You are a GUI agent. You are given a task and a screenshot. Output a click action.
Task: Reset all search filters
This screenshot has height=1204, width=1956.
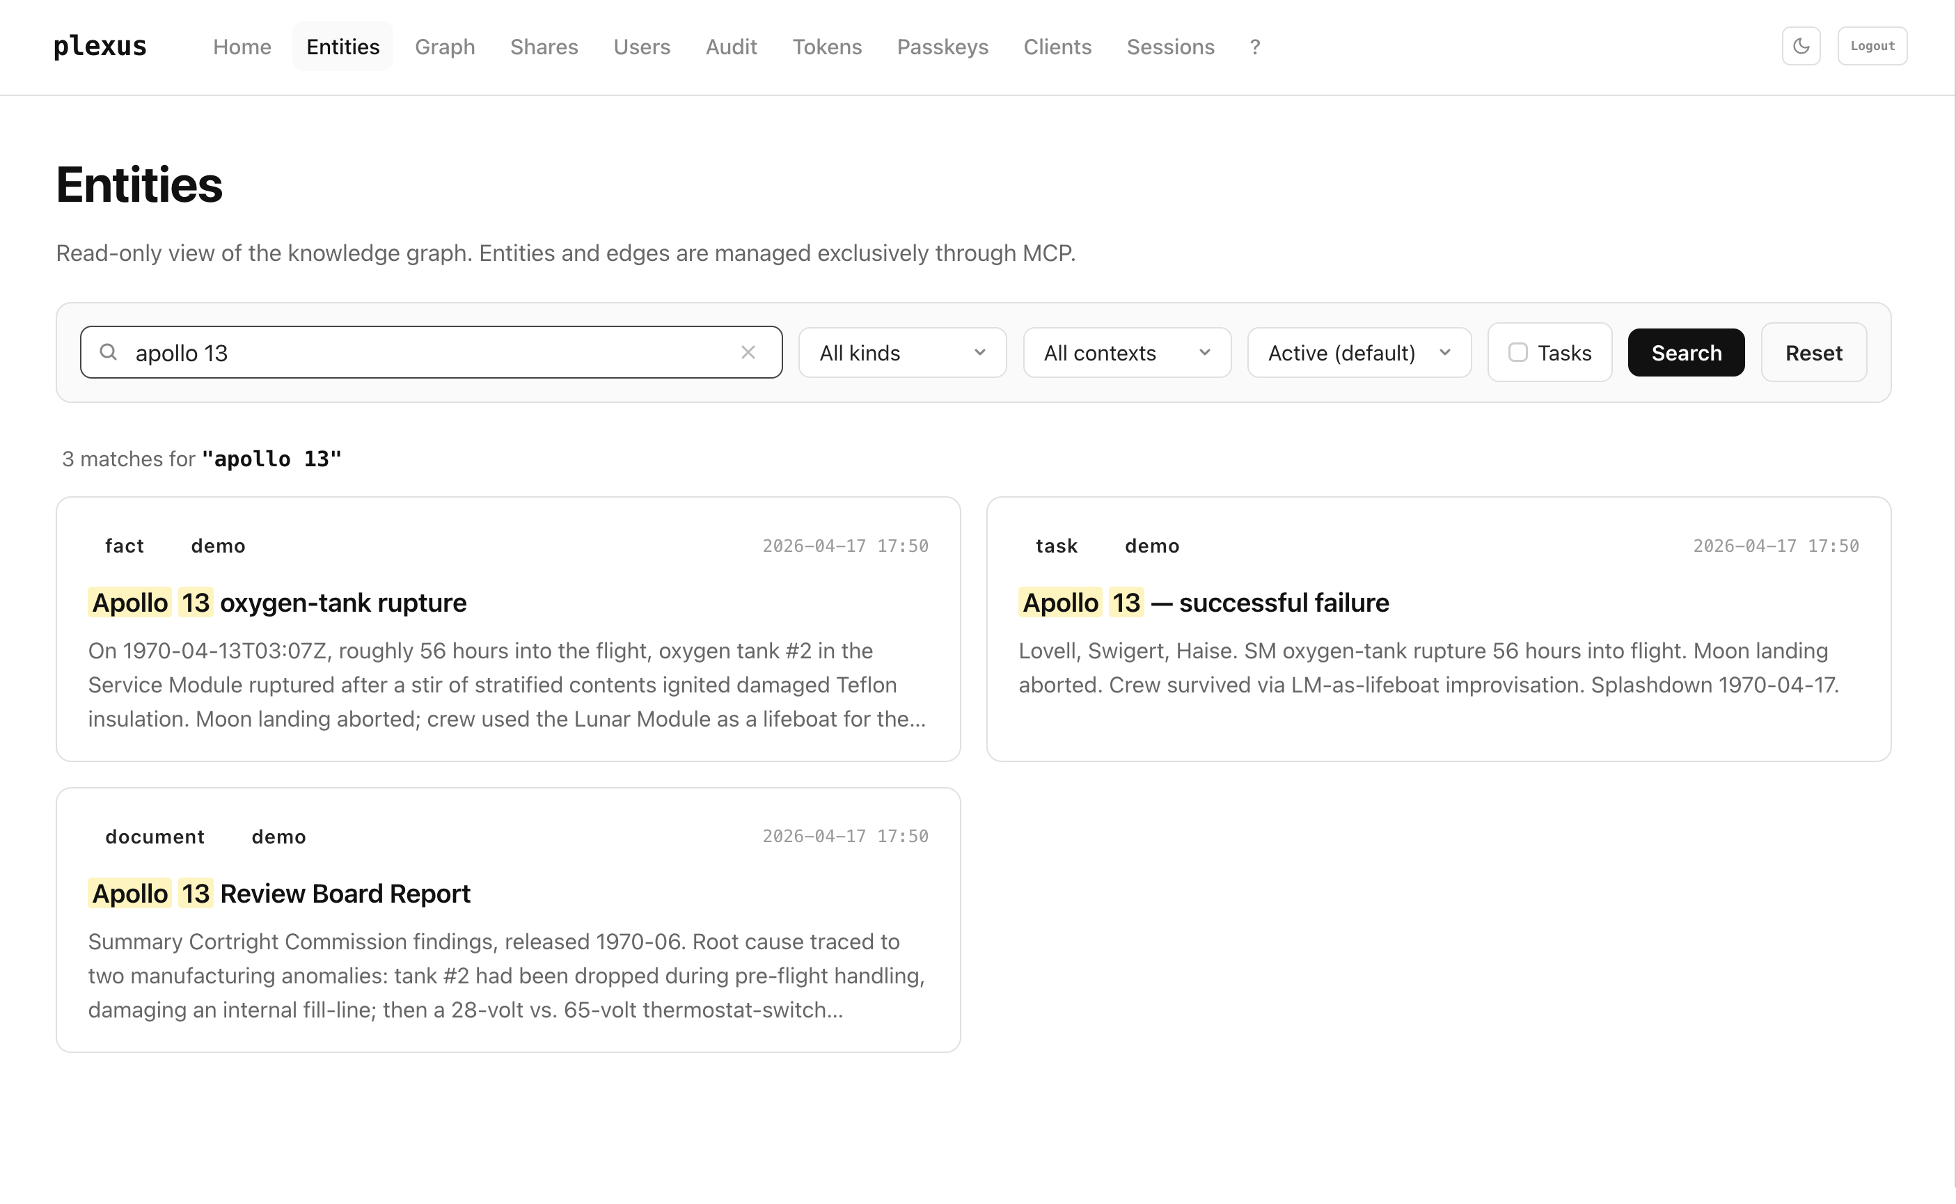coord(1813,352)
